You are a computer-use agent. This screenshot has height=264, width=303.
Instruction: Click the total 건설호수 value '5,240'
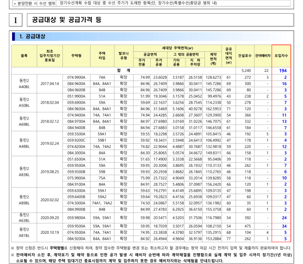[246, 71]
